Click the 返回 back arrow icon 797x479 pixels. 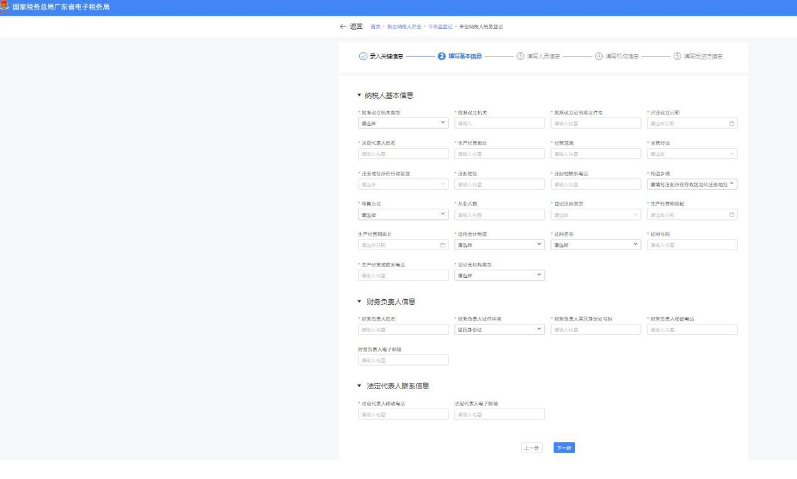pos(343,26)
